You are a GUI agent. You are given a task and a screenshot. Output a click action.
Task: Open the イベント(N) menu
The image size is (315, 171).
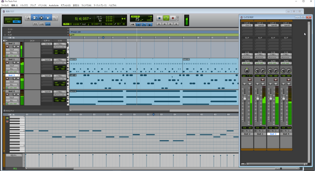[42, 6]
